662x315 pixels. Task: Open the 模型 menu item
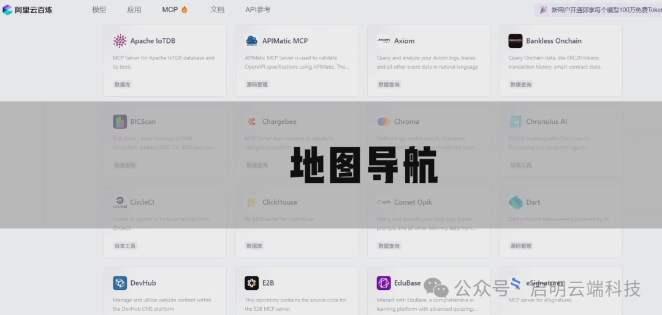pos(99,10)
